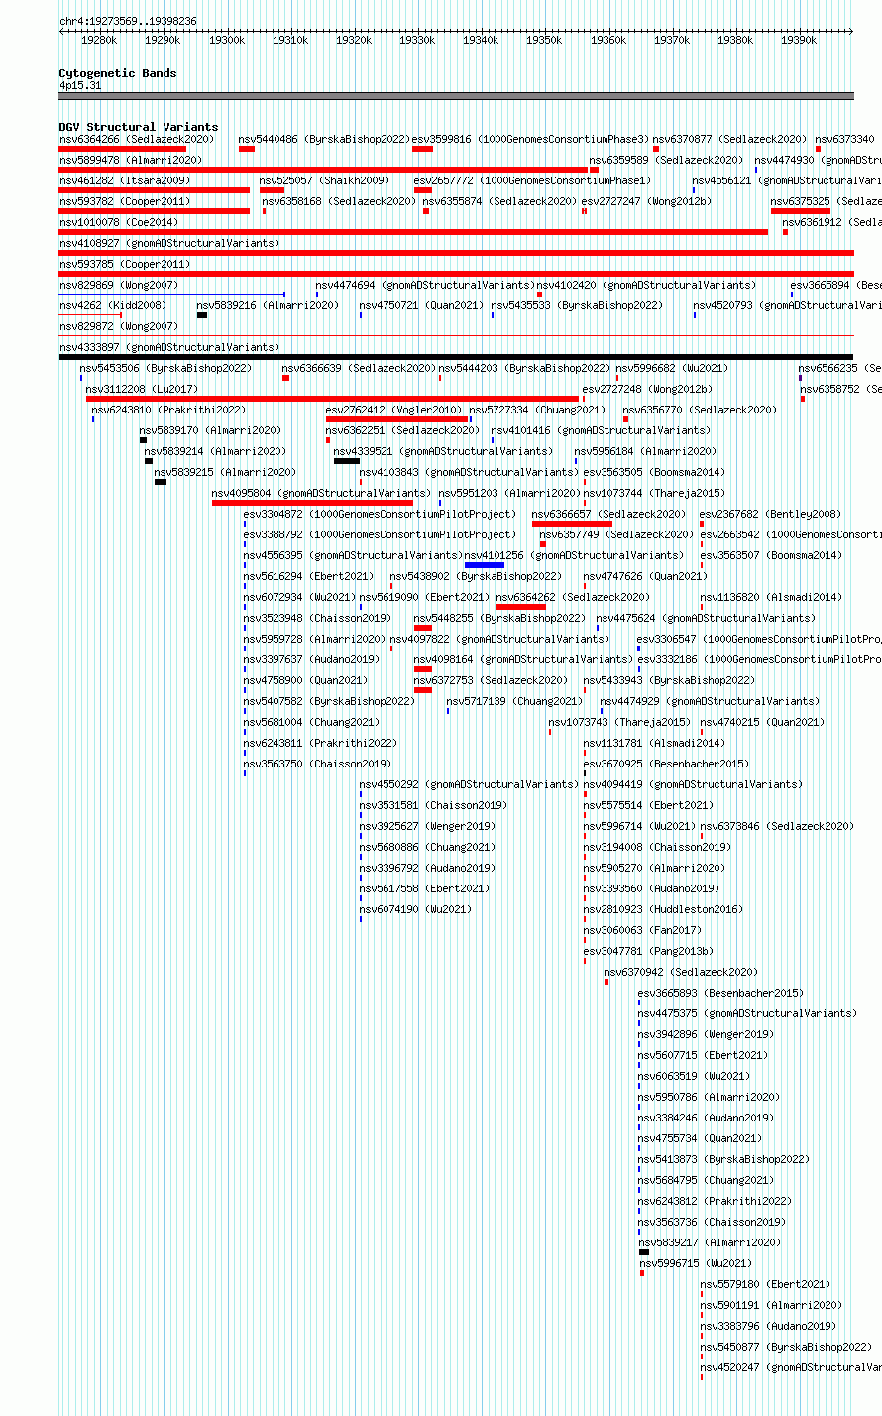
Task: Click the black nsv4333897 feature bar
Action: pyautogui.click(x=456, y=357)
